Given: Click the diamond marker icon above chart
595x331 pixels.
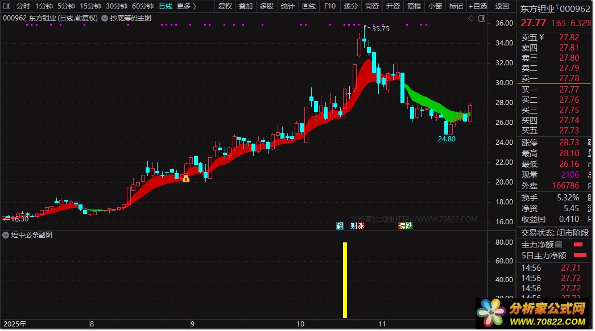Looking at the screenshot, I should [x=472, y=18].
